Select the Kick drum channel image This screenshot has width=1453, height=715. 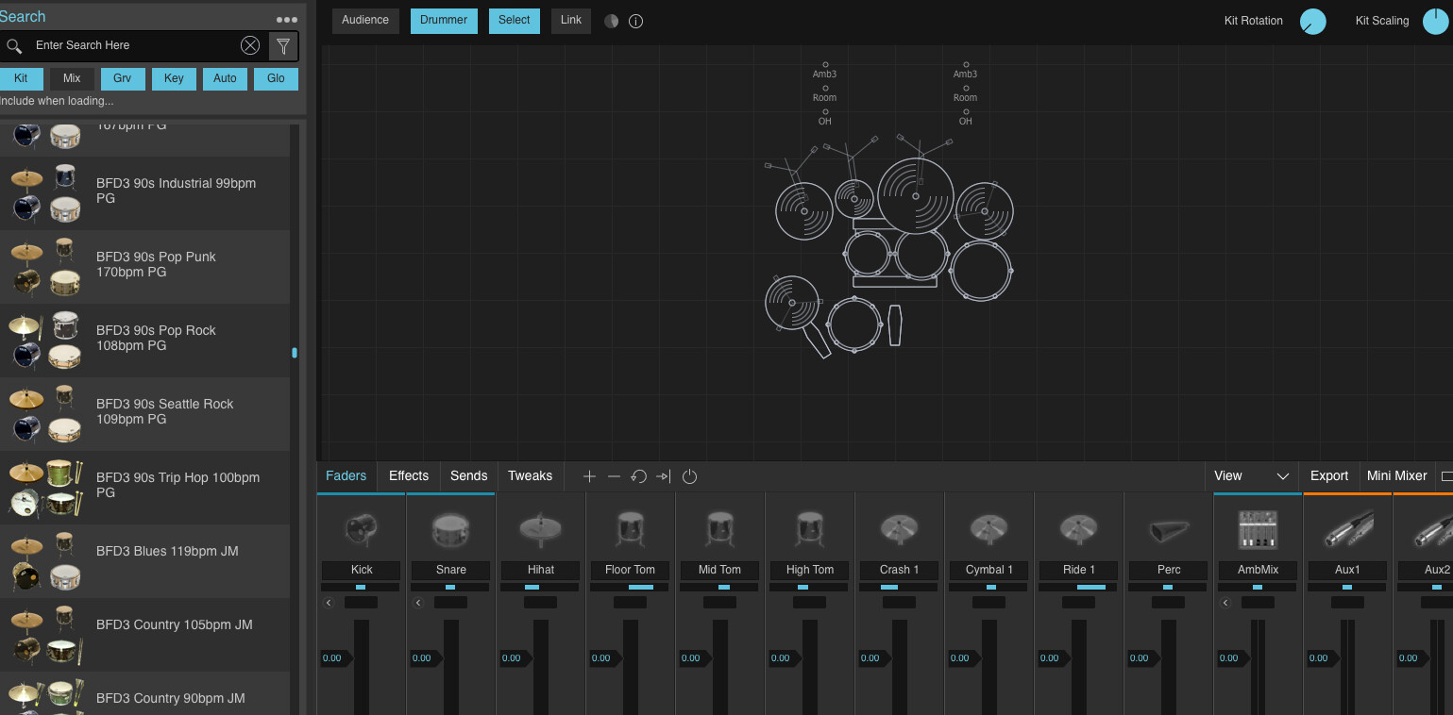pyautogui.click(x=362, y=529)
